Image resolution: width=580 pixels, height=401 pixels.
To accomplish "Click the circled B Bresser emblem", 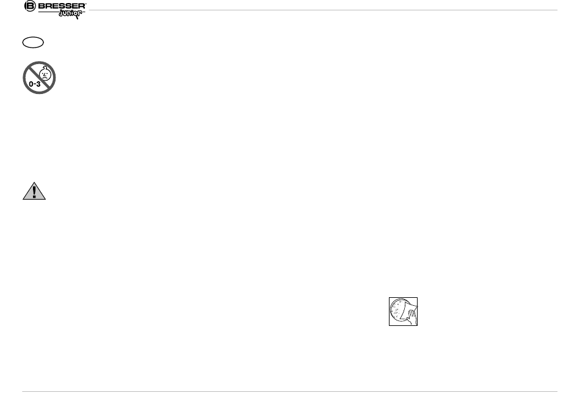I will pos(30,6).
